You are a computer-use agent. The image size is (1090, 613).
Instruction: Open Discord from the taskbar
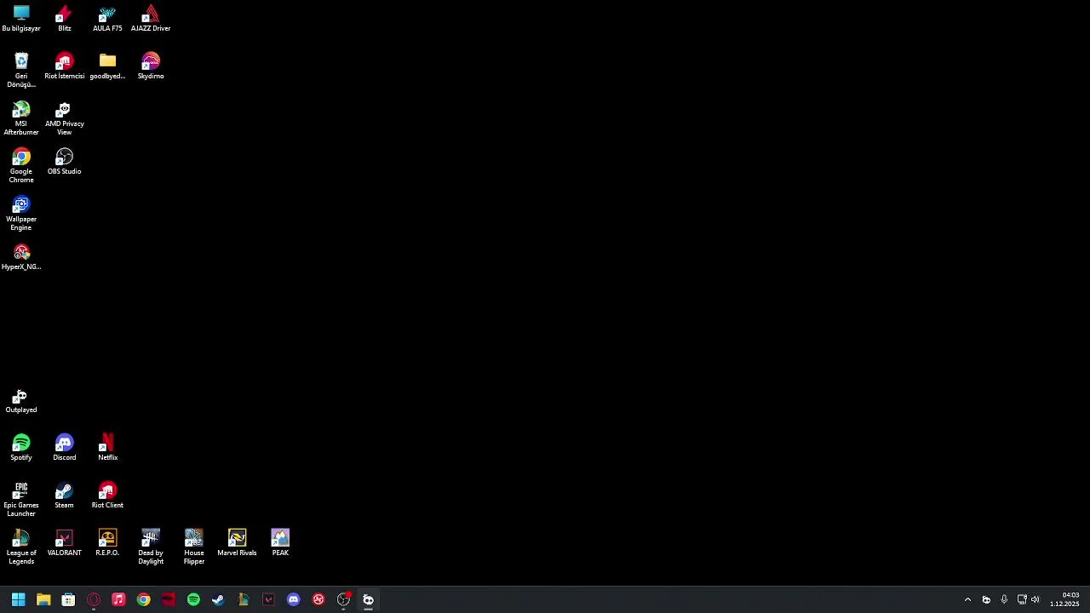pyautogui.click(x=294, y=599)
